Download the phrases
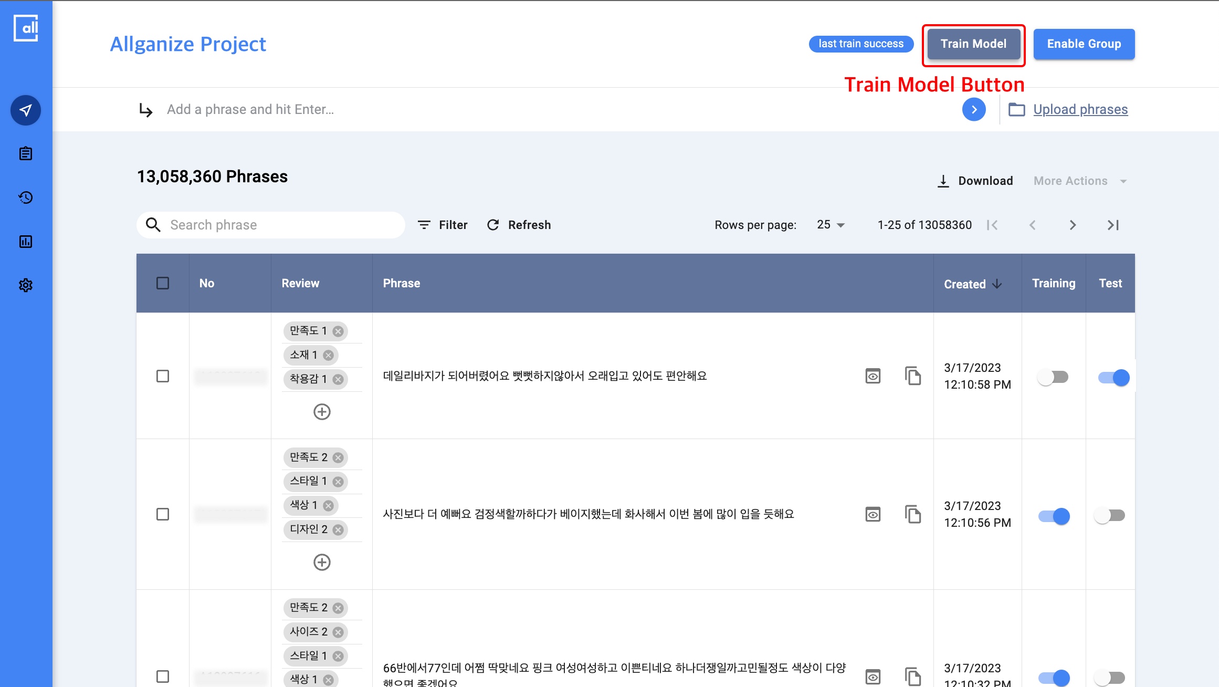This screenshot has width=1219, height=687. coord(975,181)
